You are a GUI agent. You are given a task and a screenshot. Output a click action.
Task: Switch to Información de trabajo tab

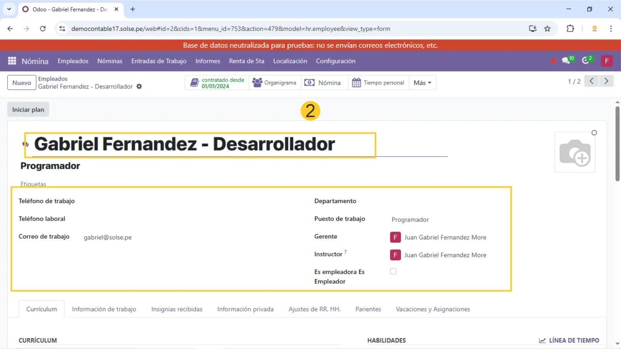tap(104, 309)
